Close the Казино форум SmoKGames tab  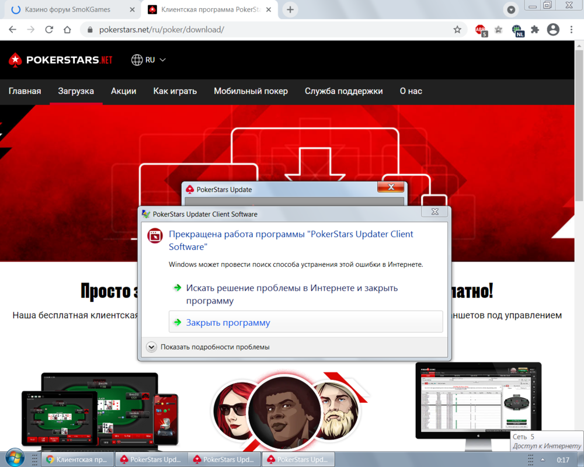coord(132,10)
